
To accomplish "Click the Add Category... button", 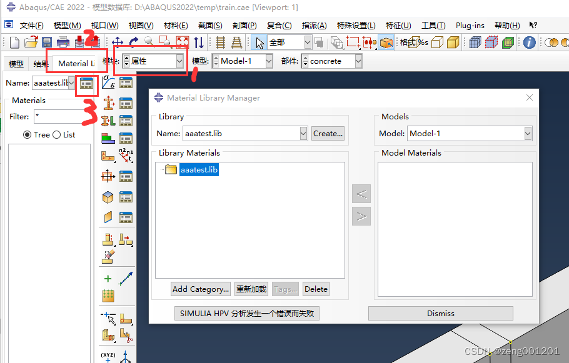I will 201,289.
